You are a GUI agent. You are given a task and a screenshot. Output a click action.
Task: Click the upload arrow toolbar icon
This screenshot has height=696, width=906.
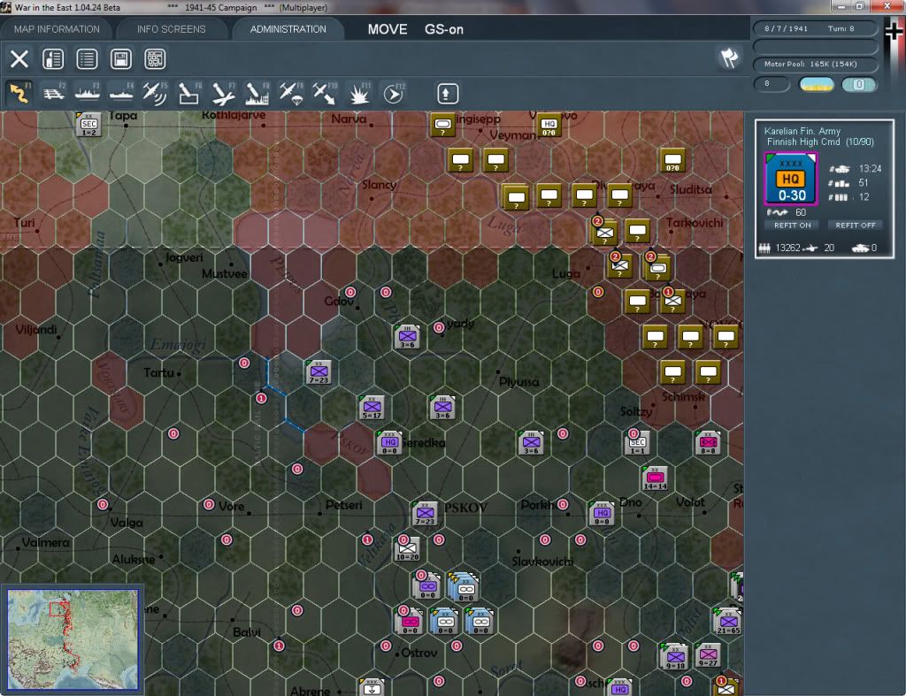pos(447,94)
